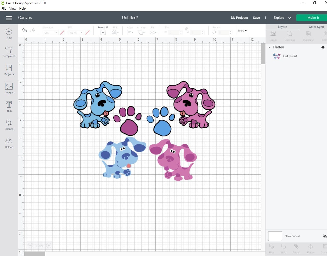Click the Duplicate icon
327x256 pixels.
309,34
